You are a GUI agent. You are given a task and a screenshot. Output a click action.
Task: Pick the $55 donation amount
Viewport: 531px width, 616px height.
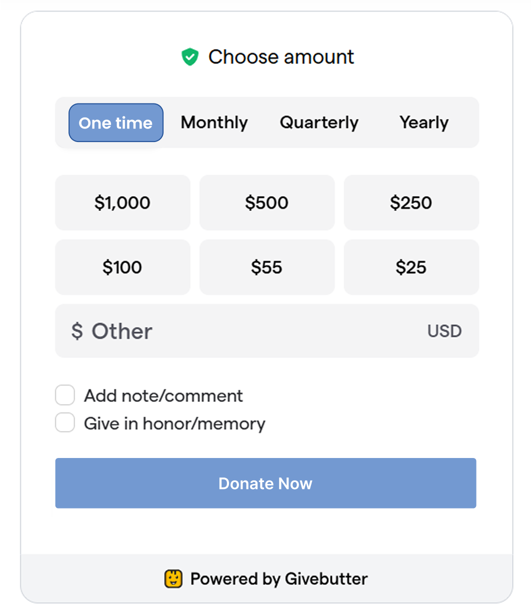click(266, 267)
